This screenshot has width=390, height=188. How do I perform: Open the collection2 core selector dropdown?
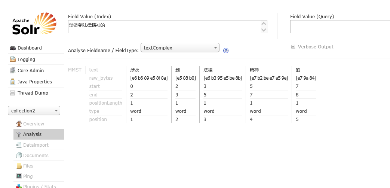pos(34,111)
